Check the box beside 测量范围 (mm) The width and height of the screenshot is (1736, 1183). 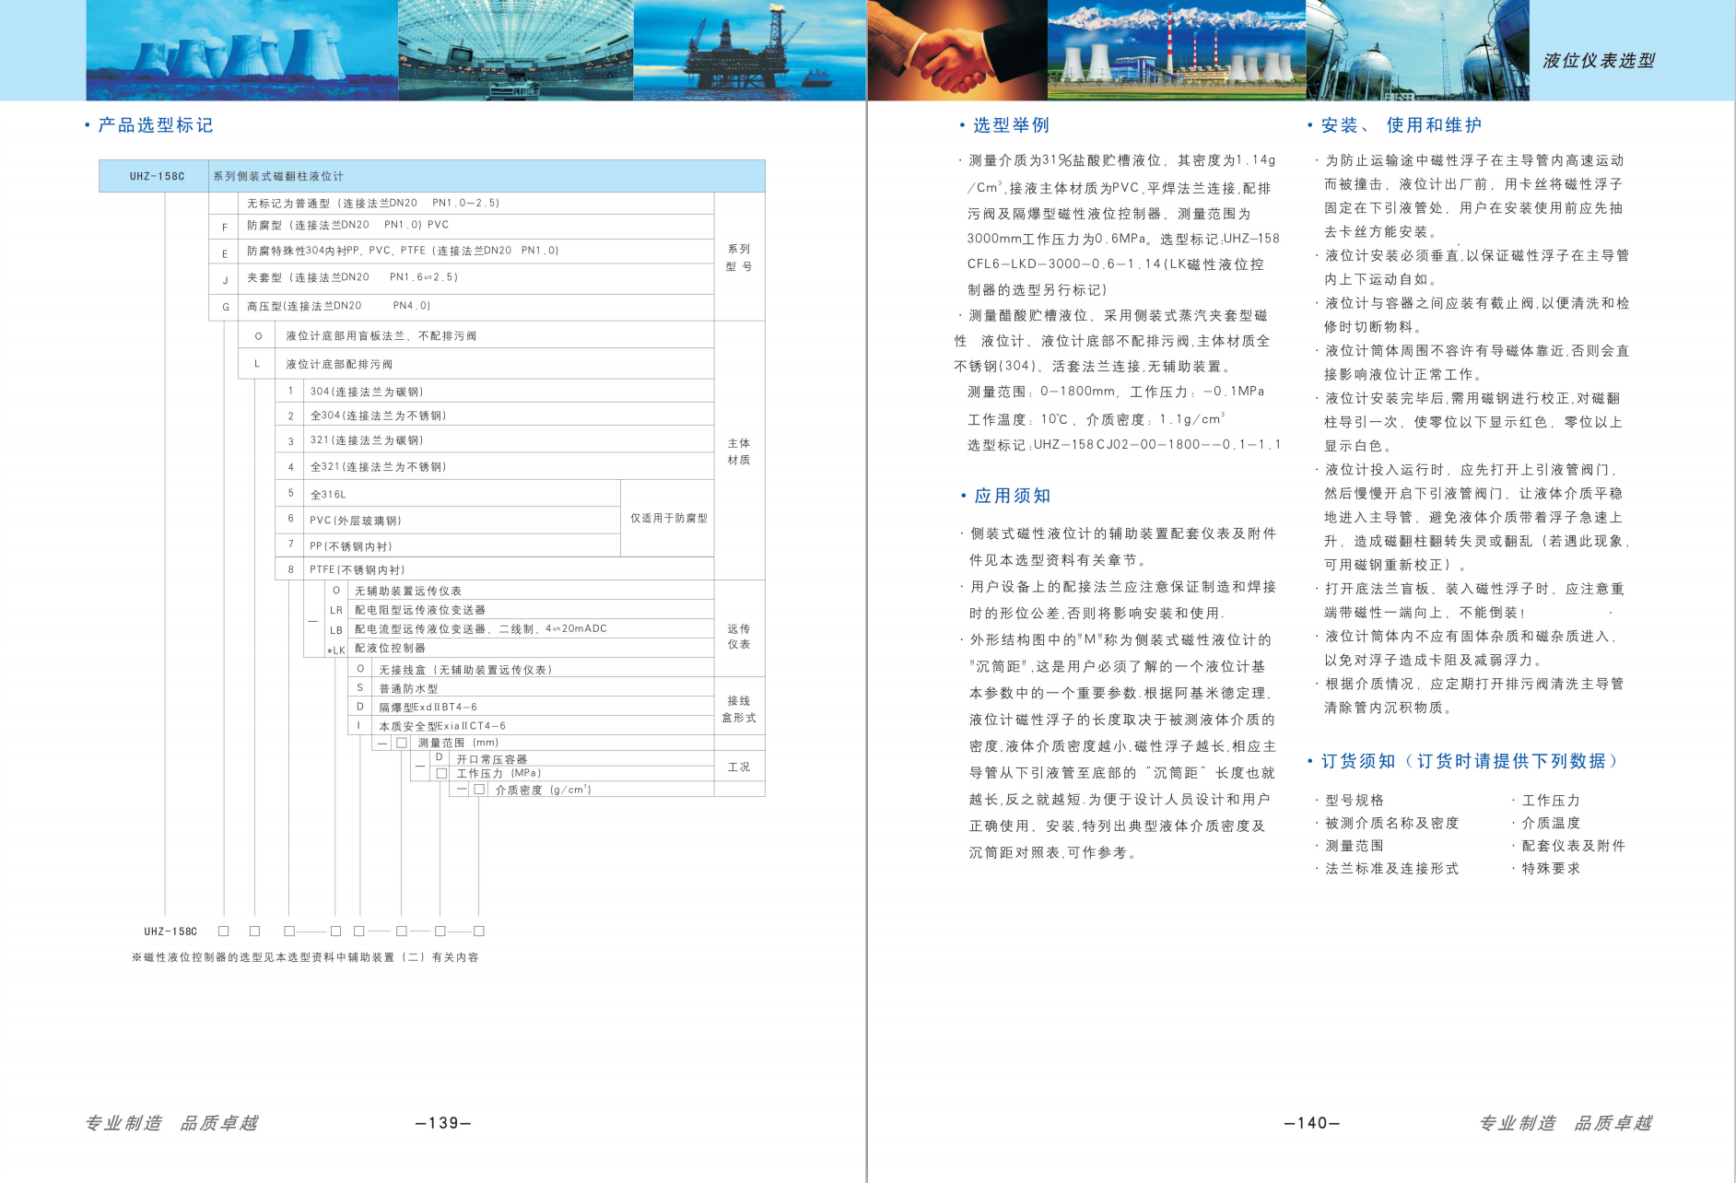pyautogui.click(x=402, y=743)
